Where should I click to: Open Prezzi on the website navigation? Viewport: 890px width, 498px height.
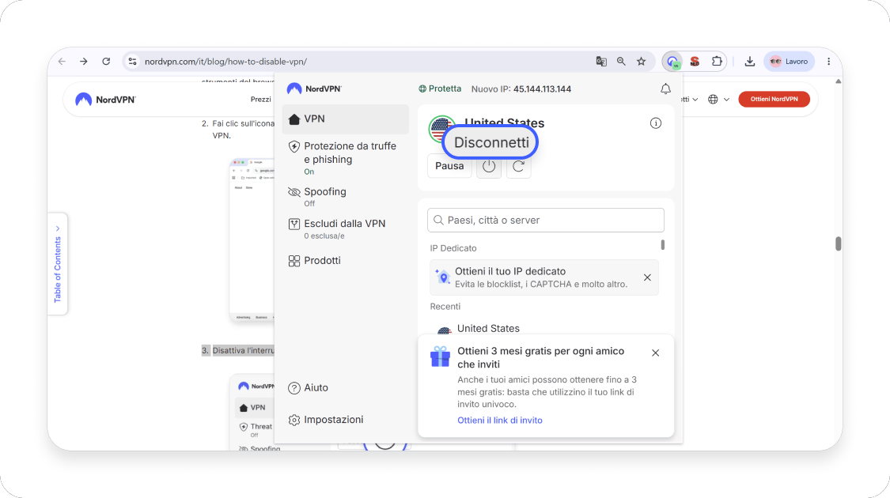pos(260,100)
